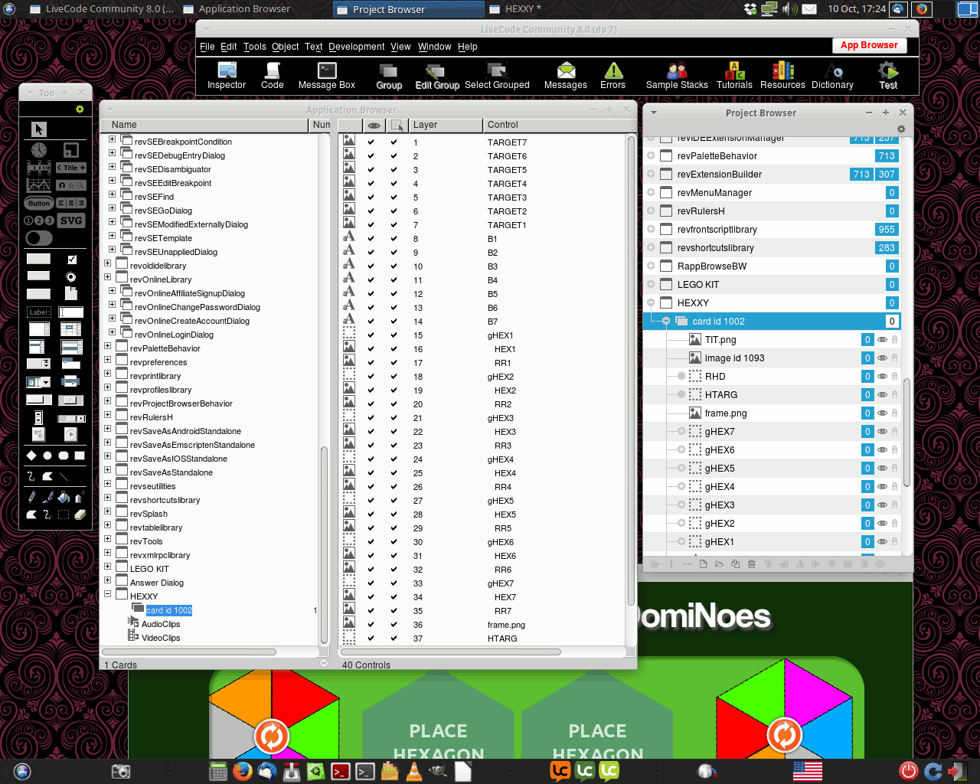Screen dimensions: 980x784
Task: Toggle visibility eye for gHEX7 group
Action: click(x=882, y=432)
